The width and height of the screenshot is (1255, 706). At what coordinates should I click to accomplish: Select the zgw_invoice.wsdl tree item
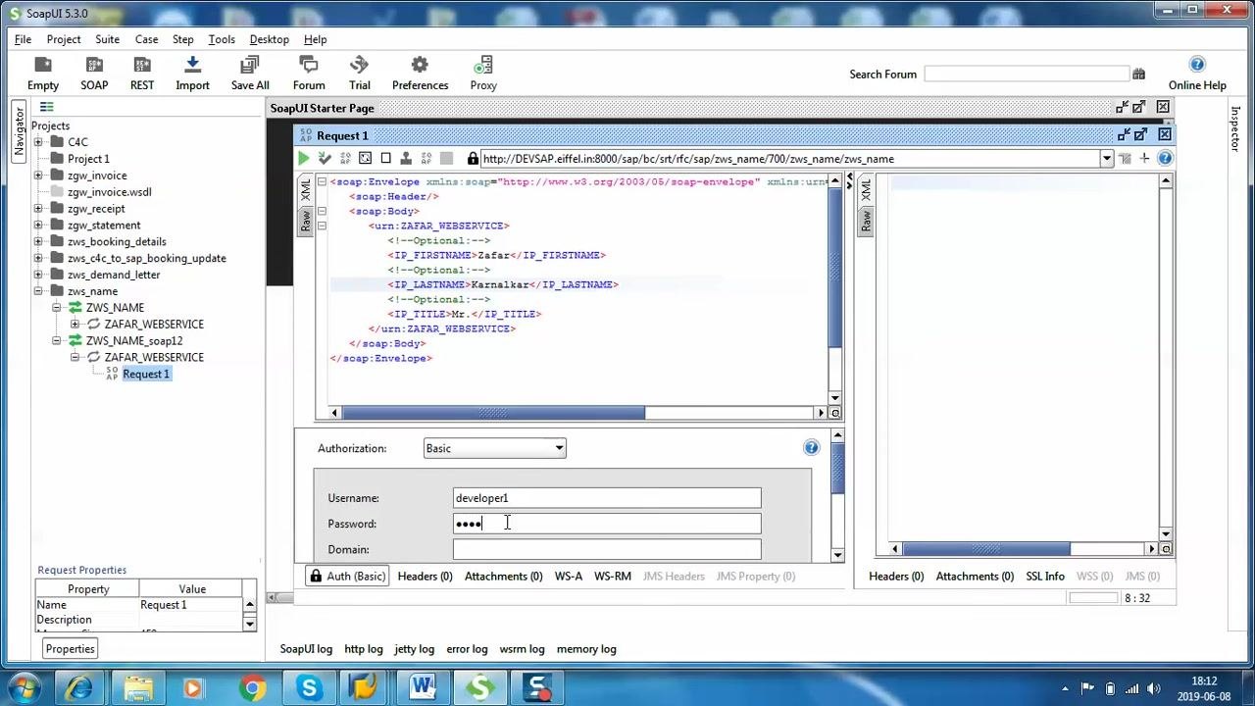coord(109,192)
